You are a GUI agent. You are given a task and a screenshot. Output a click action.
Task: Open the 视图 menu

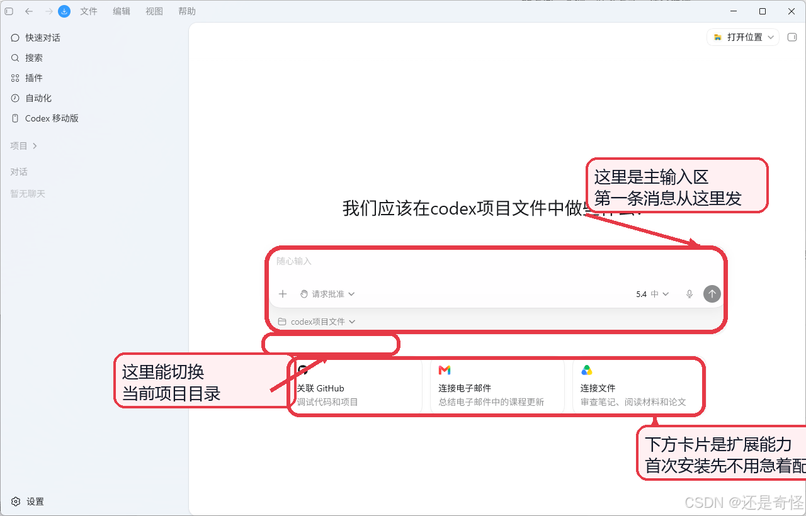pos(154,11)
